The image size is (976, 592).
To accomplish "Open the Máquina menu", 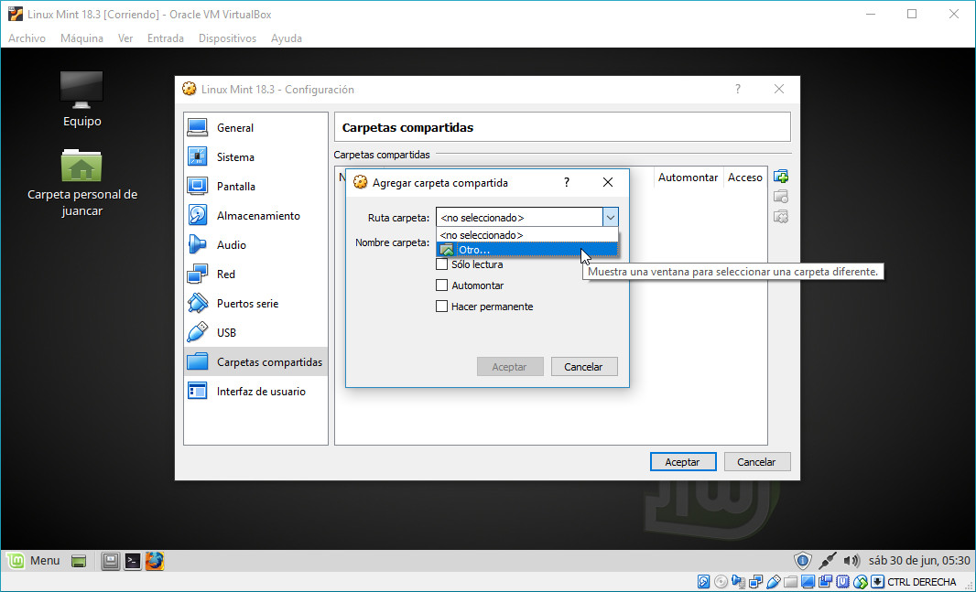I will 81,38.
